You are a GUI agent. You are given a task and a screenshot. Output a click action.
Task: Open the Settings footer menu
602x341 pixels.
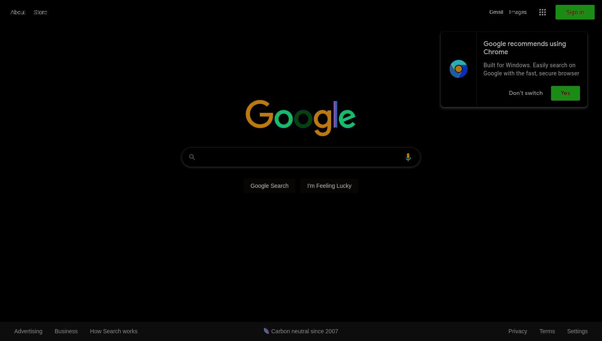pos(577,331)
